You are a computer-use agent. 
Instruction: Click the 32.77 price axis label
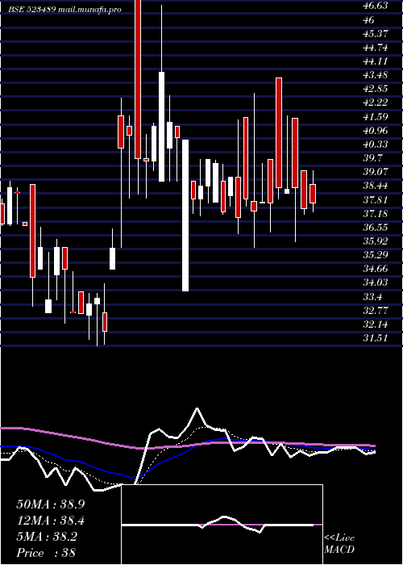[376, 310]
